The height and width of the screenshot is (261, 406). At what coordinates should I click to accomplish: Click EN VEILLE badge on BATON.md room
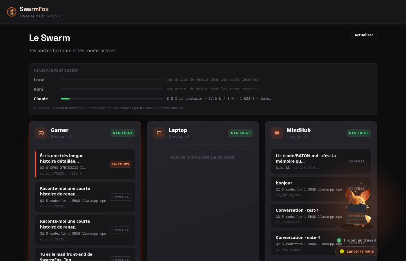pyautogui.click(x=356, y=162)
